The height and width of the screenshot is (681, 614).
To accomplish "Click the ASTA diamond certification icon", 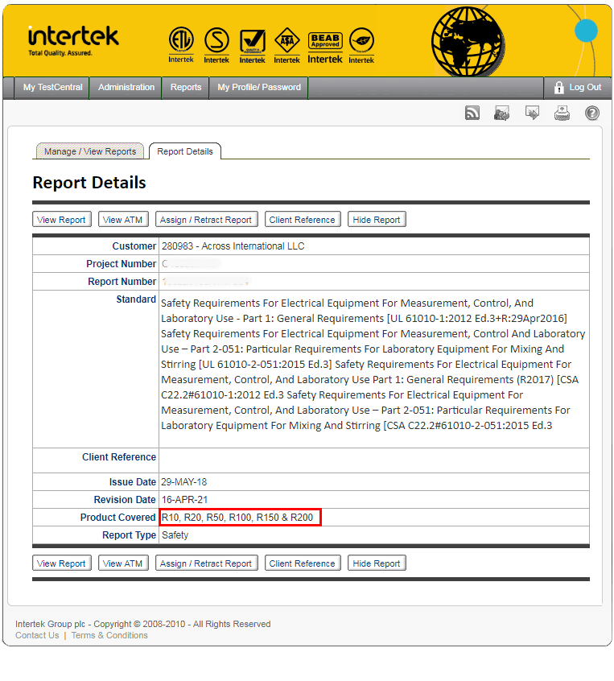I will pos(287,43).
